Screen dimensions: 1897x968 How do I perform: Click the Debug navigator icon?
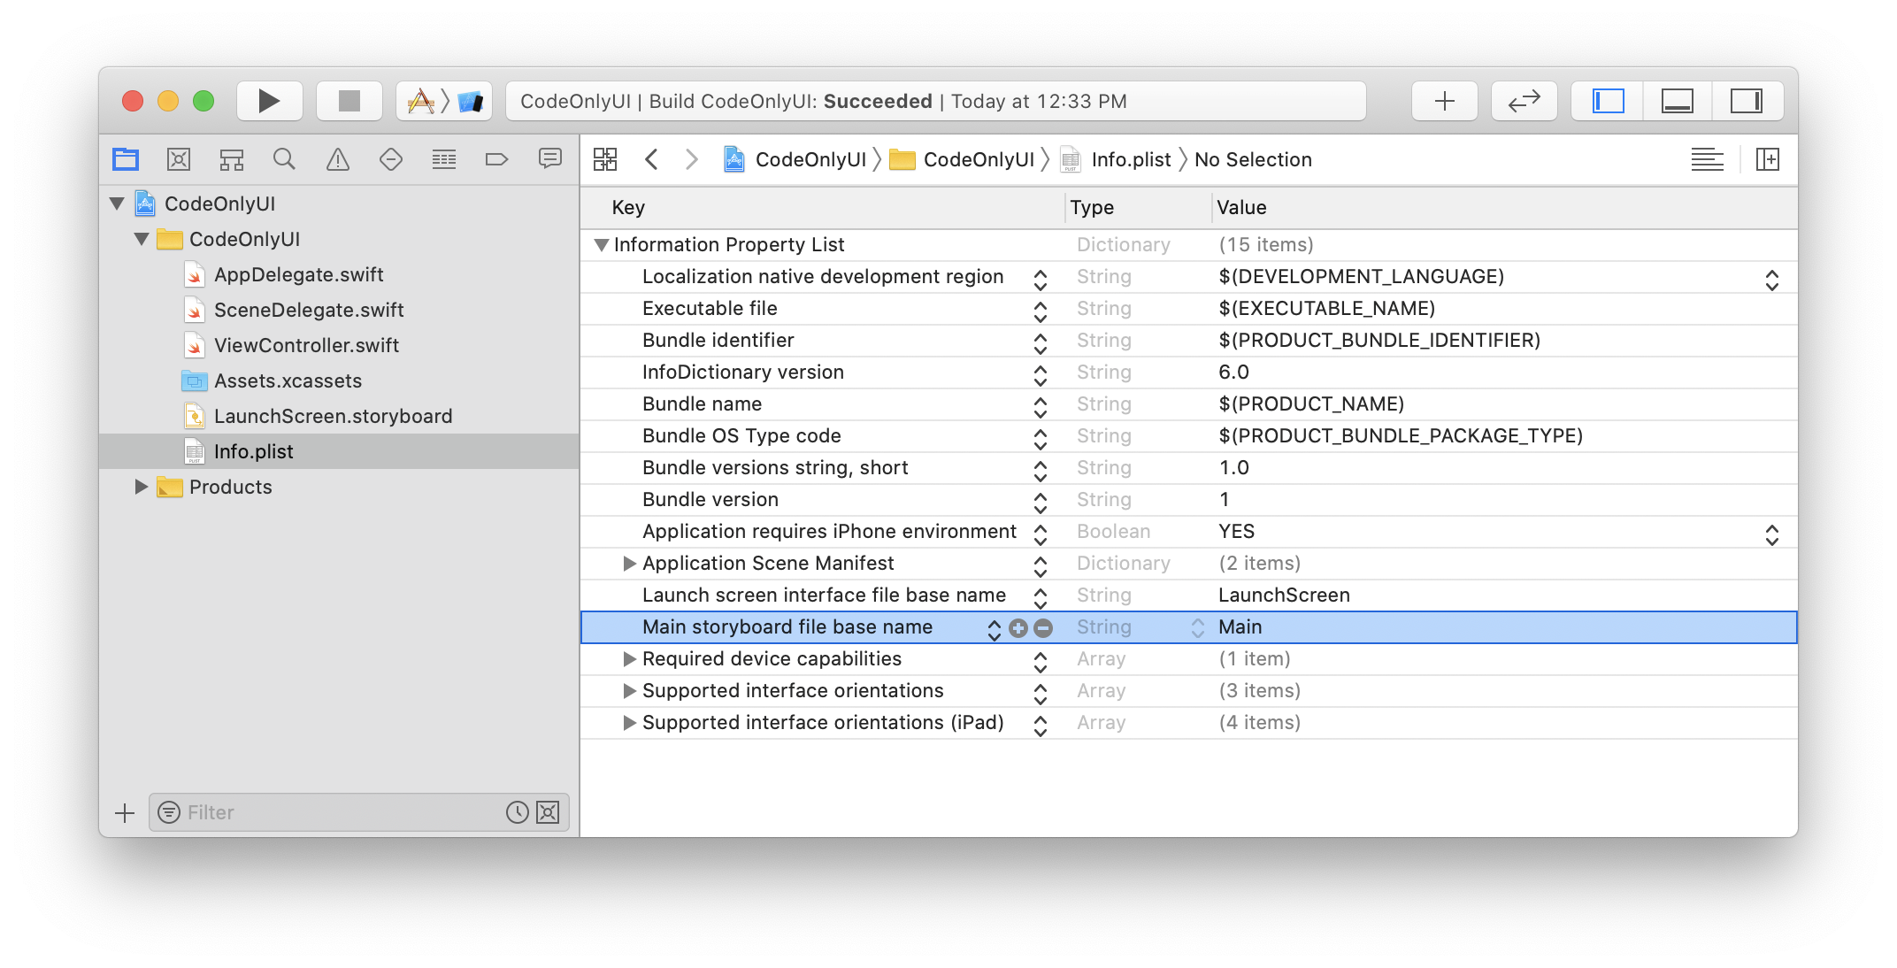pos(441,158)
